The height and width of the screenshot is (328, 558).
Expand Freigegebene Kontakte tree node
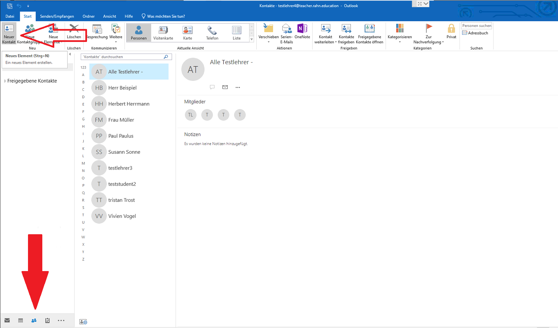pos(5,81)
